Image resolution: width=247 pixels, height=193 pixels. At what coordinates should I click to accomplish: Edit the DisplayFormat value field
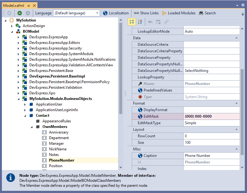(x=211, y=110)
